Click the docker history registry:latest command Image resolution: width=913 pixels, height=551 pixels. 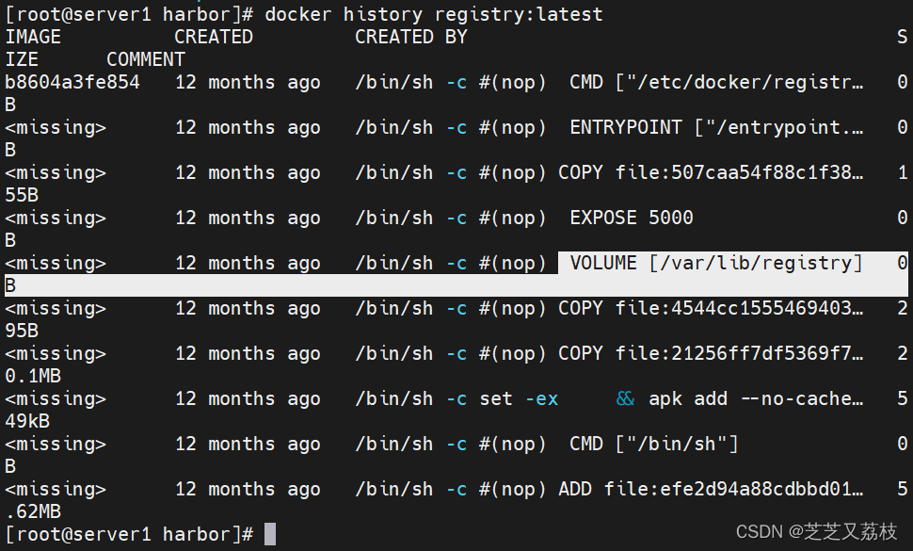coord(434,14)
